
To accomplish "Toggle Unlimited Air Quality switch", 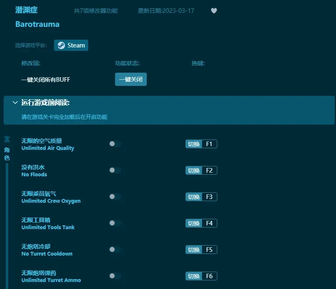I will pyautogui.click(x=115, y=144).
